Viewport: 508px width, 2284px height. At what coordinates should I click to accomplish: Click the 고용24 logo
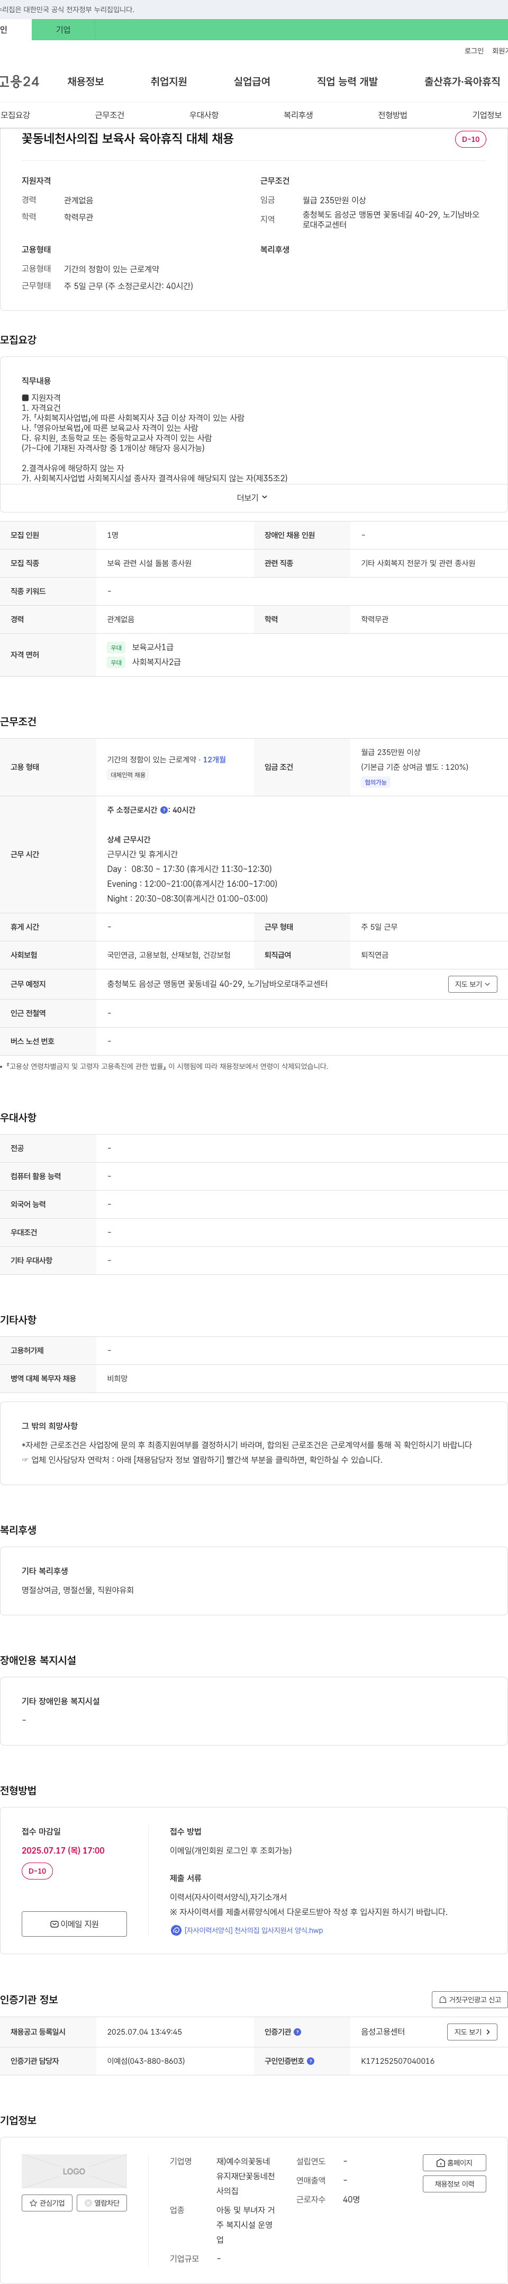pos(20,82)
